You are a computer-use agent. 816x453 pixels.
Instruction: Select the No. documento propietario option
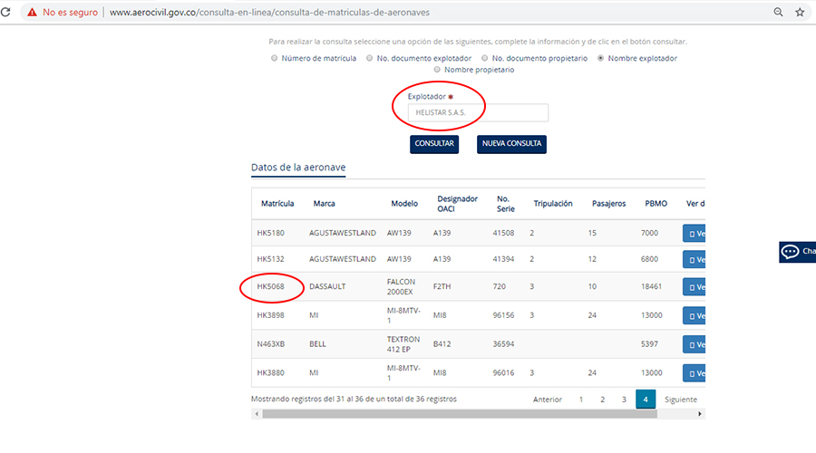click(x=484, y=58)
